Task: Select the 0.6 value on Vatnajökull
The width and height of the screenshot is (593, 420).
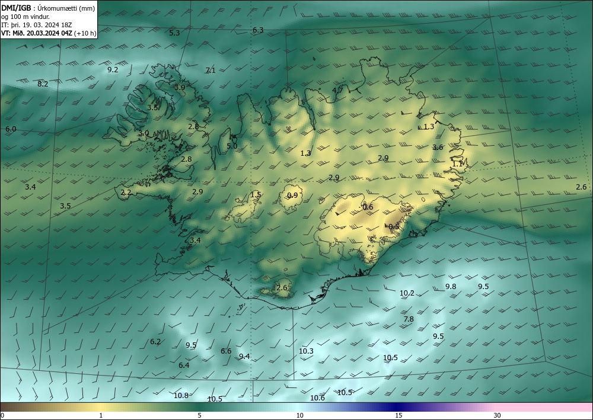Action: (x=368, y=207)
